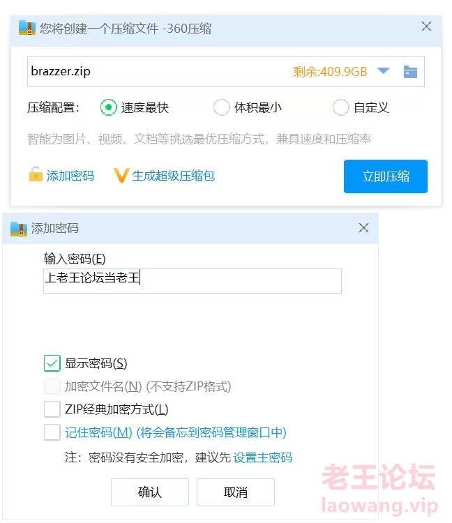Select the 体积最小 compression option
Viewport: 452px width, 523px height.
coord(221,107)
